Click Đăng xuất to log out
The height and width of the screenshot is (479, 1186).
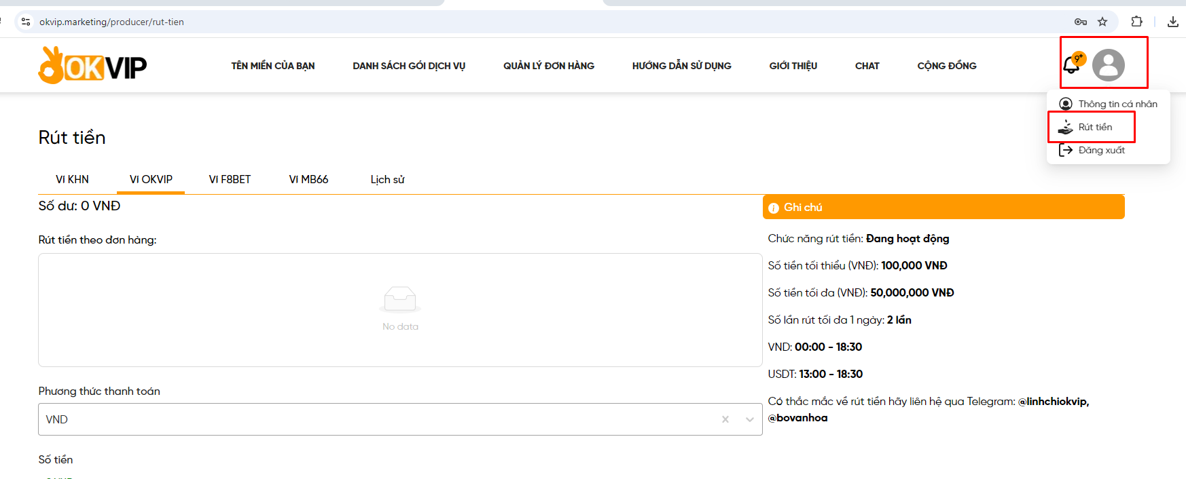[1100, 150]
